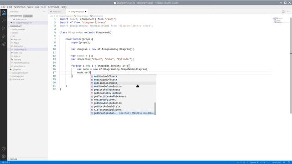
Task: Open the Manage gear icon
Action: pyautogui.click(x=4, y=156)
